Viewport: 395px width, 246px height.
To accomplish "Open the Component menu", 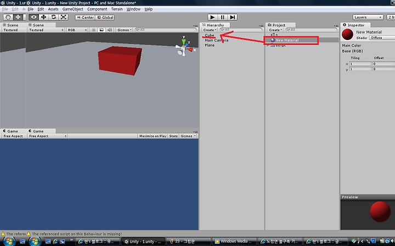I will pyautogui.click(x=97, y=9).
